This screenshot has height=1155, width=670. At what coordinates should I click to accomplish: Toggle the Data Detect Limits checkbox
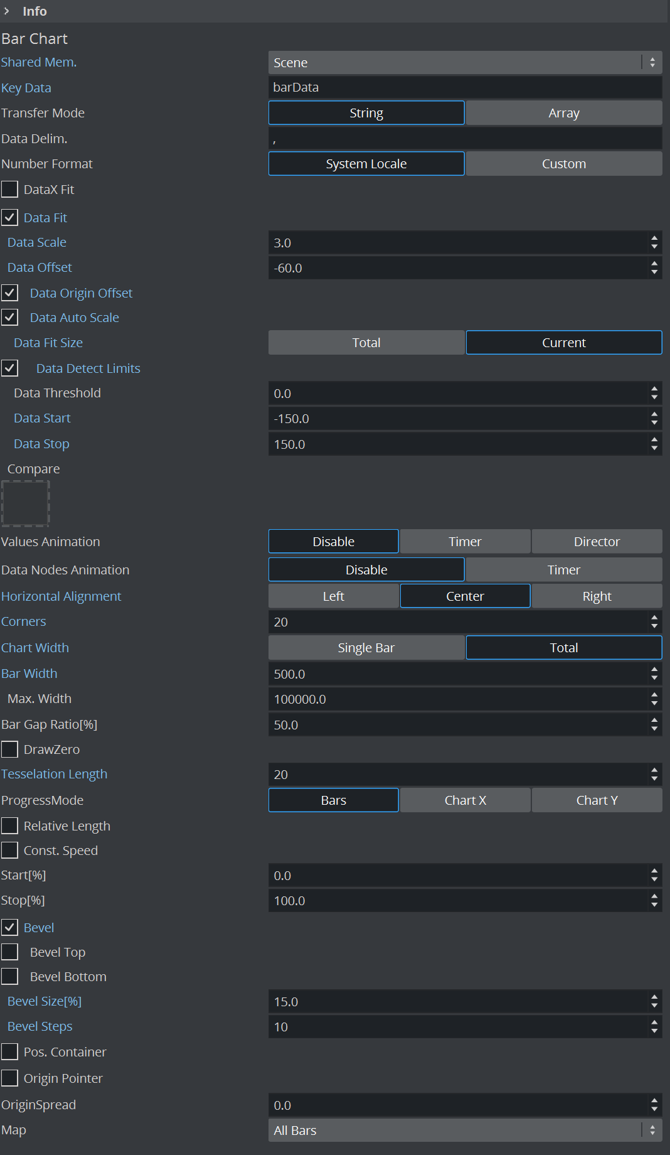tap(10, 368)
